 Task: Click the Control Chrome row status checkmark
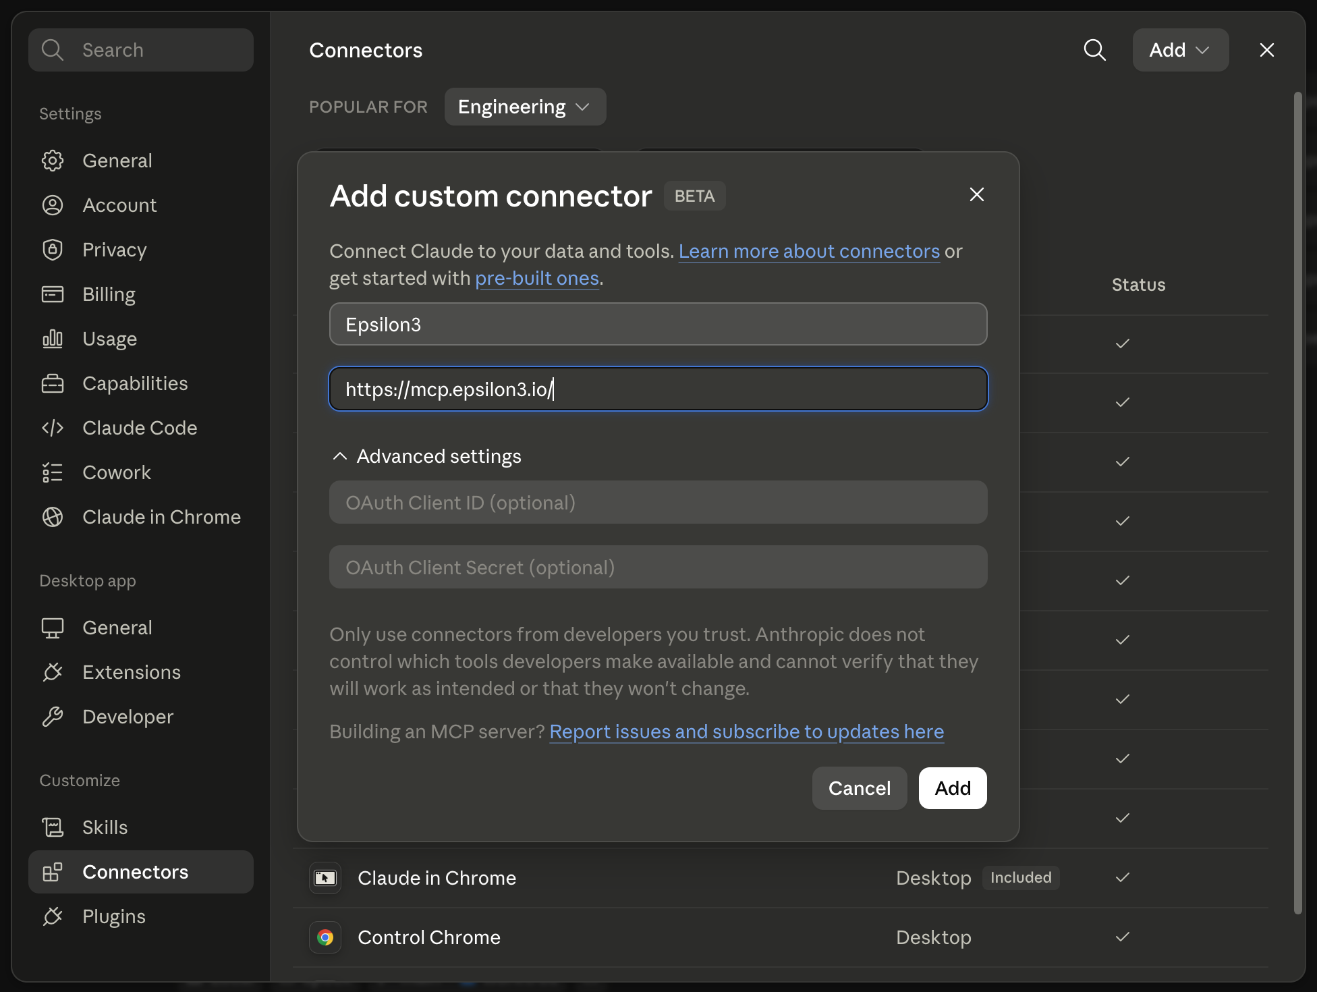coord(1123,937)
